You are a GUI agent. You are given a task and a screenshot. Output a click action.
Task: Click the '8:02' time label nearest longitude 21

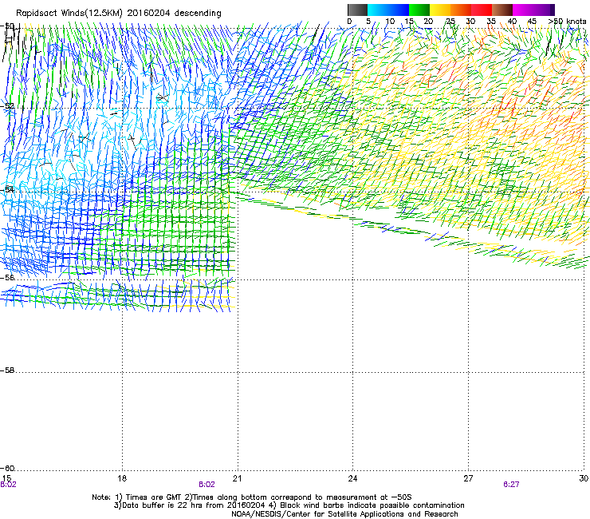click(207, 485)
